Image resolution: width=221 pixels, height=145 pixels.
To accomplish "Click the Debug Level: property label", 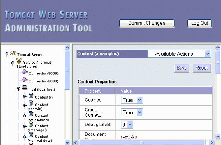I will (x=98, y=125).
